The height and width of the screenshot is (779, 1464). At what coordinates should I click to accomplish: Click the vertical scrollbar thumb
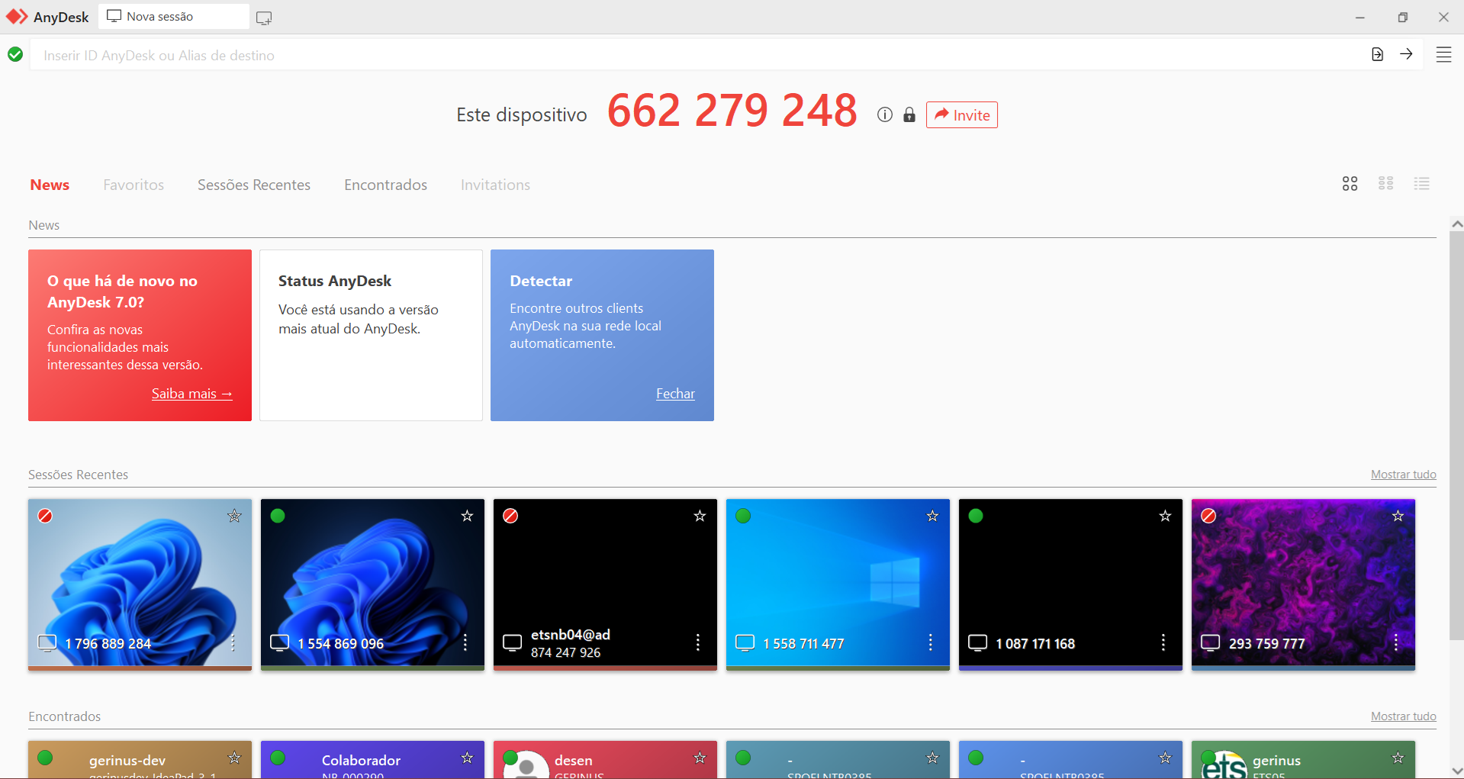click(x=1456, y=435)
